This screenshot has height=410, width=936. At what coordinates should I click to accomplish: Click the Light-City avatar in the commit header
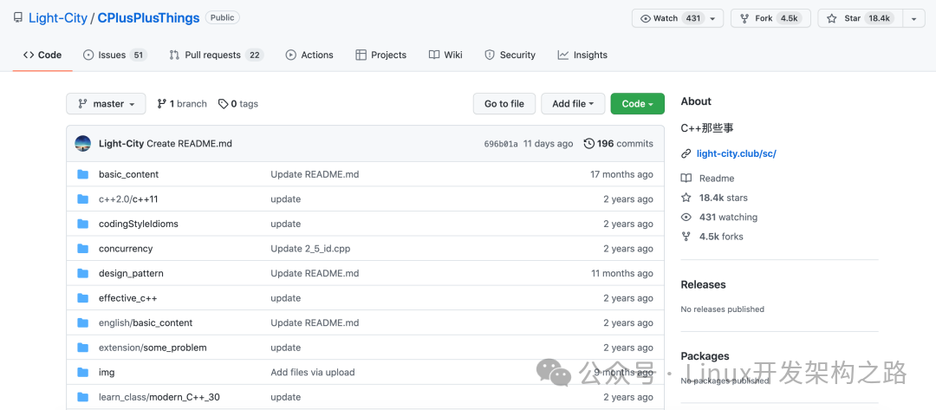83,143
